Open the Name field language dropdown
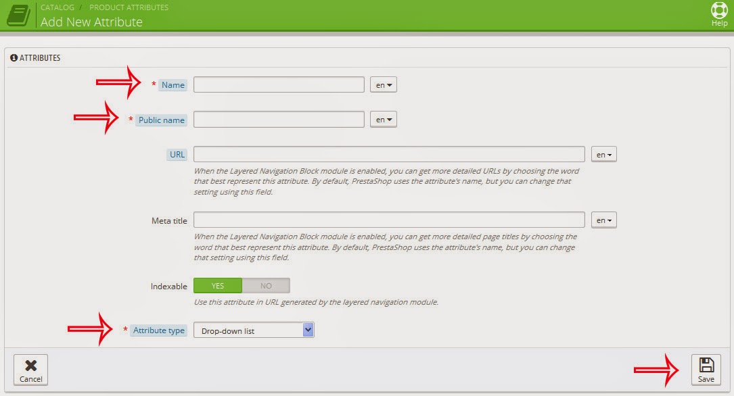This screenshot has height=396, width=734. [384, 85]
